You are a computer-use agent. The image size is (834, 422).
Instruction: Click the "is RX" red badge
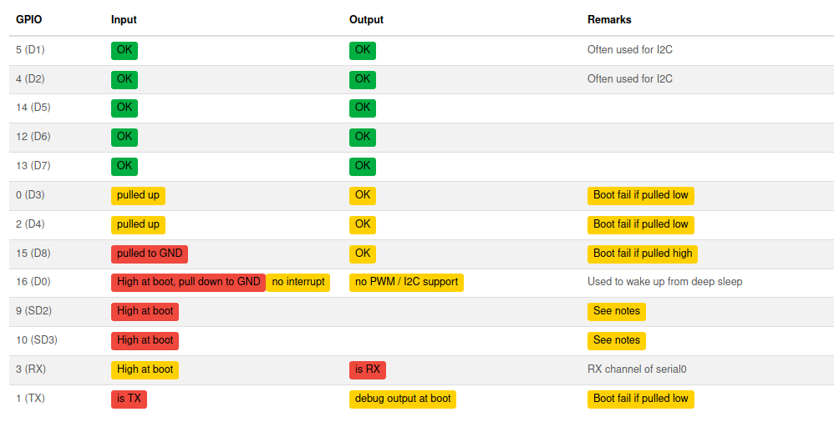367,369
